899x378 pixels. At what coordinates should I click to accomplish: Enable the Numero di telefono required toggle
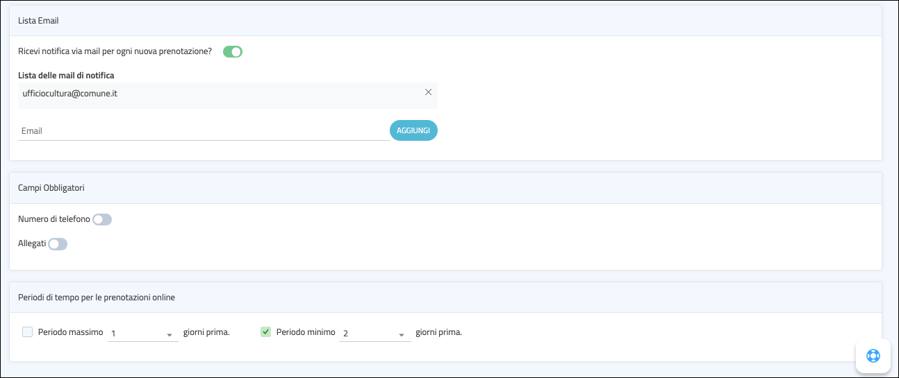[102, 220]
